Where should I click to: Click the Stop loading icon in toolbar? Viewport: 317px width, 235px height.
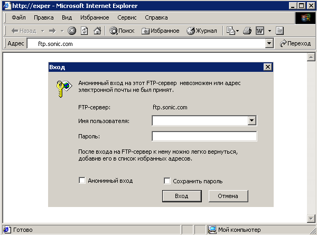coord(72,31)
